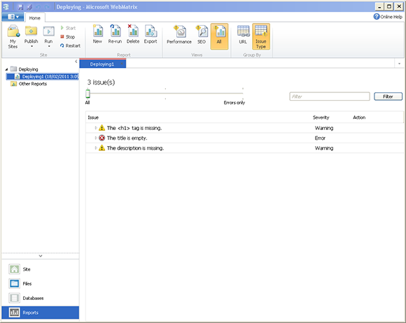Click the Filter button
406x323 pixels.
[x=388, y=96]
